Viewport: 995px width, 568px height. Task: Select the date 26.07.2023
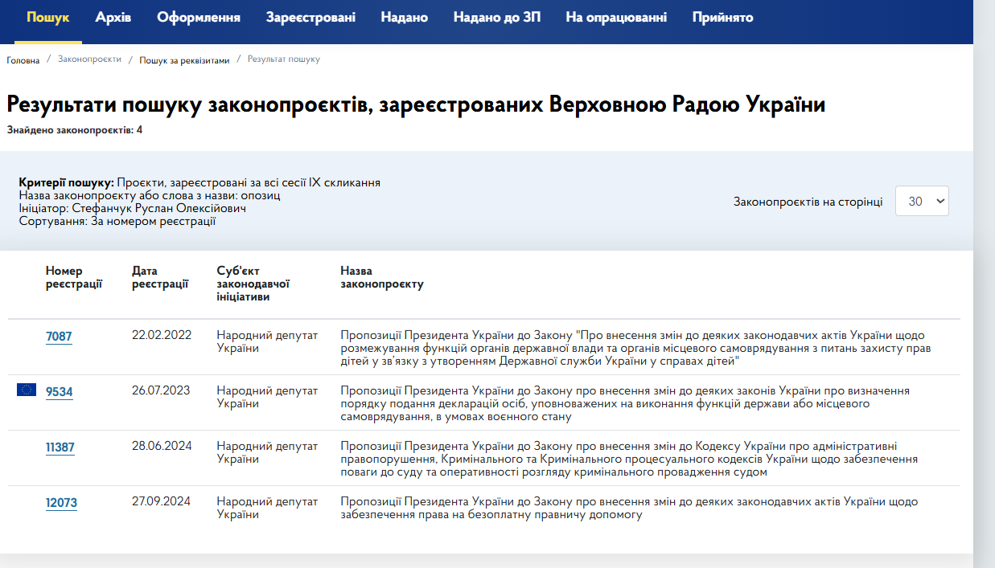point(161,390)
